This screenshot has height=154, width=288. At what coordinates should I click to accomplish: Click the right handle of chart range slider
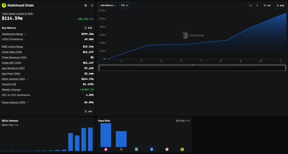click(285, 68)
